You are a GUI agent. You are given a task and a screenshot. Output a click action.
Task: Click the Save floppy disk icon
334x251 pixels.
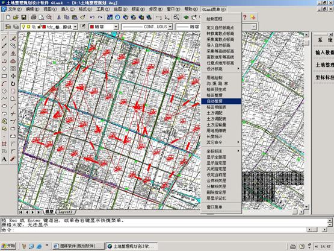[x=23, y=17]
